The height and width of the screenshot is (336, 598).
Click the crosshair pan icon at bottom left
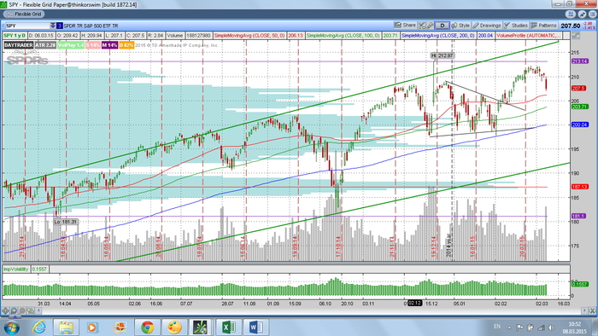[5, 311]
